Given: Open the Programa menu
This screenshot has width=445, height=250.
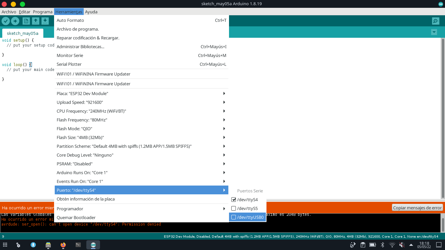Looking at the screenshot, I should (x=43, y=12).
